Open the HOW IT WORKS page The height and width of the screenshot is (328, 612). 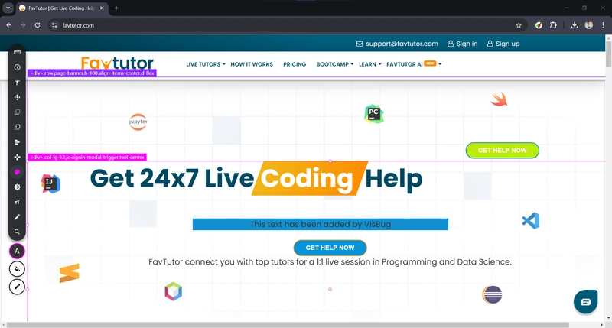click(252, 64)
